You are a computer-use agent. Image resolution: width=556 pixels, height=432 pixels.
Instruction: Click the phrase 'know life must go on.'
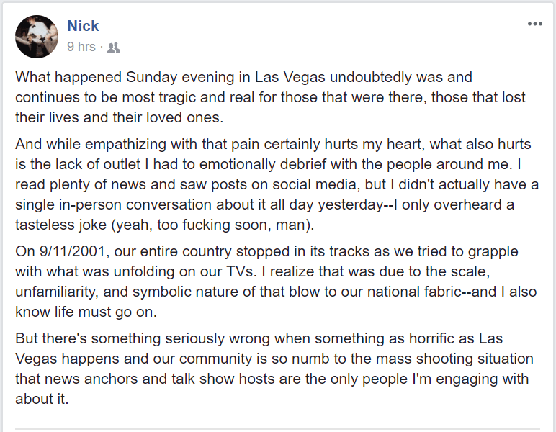click(x=86, y=312)
